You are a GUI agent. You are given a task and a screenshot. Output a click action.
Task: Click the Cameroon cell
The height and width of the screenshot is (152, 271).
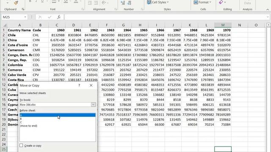[19, 50]
